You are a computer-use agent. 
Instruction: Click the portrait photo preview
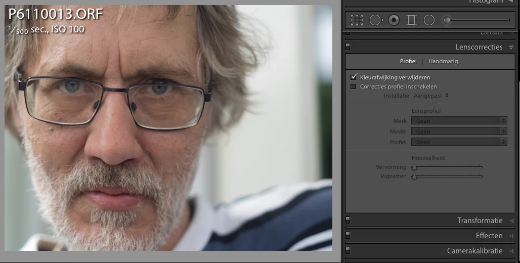168,128
